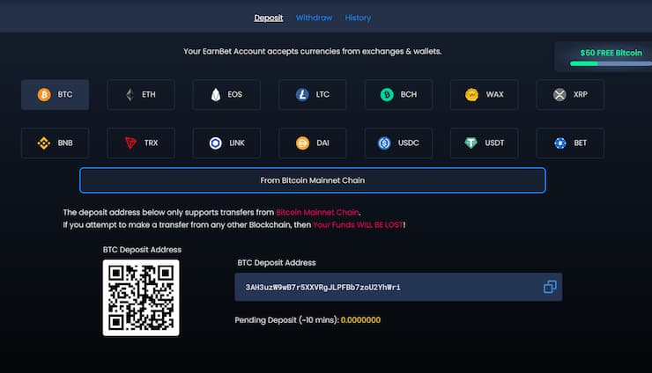Choose the WAX currency option
The image size is (652, 373).
484,95
